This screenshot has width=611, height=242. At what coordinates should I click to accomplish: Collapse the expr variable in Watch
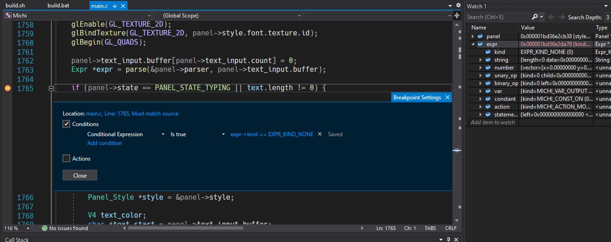point(473,44)
